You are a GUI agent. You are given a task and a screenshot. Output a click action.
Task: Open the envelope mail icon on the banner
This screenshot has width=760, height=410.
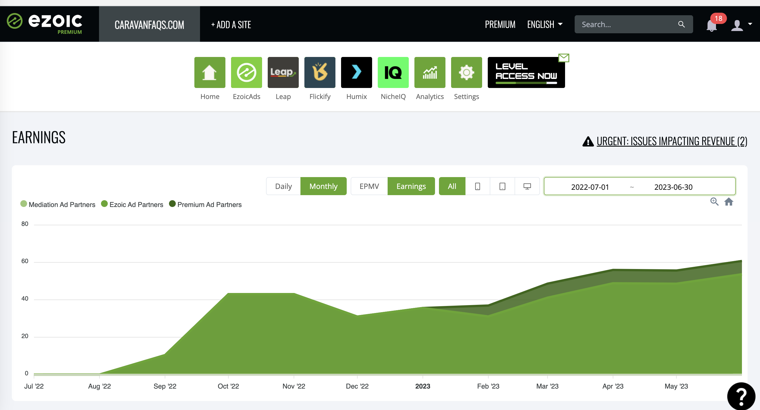563,58
